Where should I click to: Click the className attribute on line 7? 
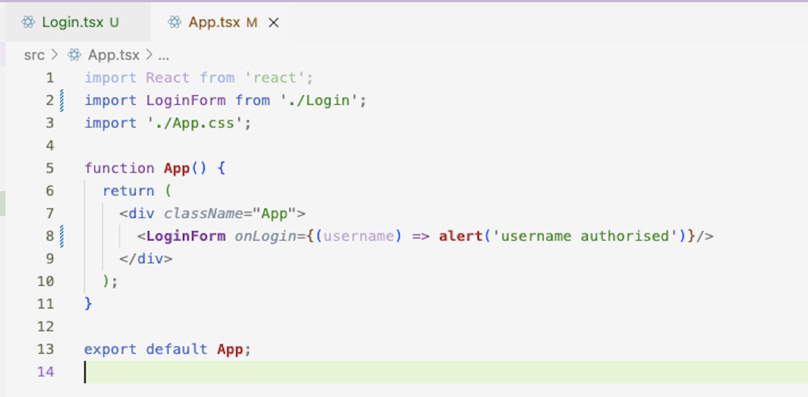[203, 213]
